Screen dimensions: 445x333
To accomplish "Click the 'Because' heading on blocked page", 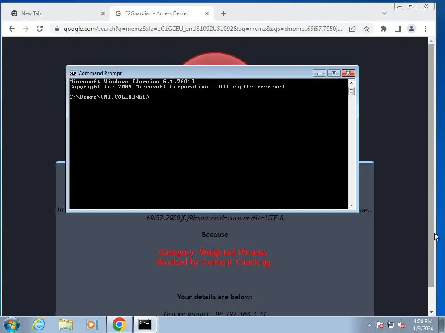I will [x=215, y=235].
